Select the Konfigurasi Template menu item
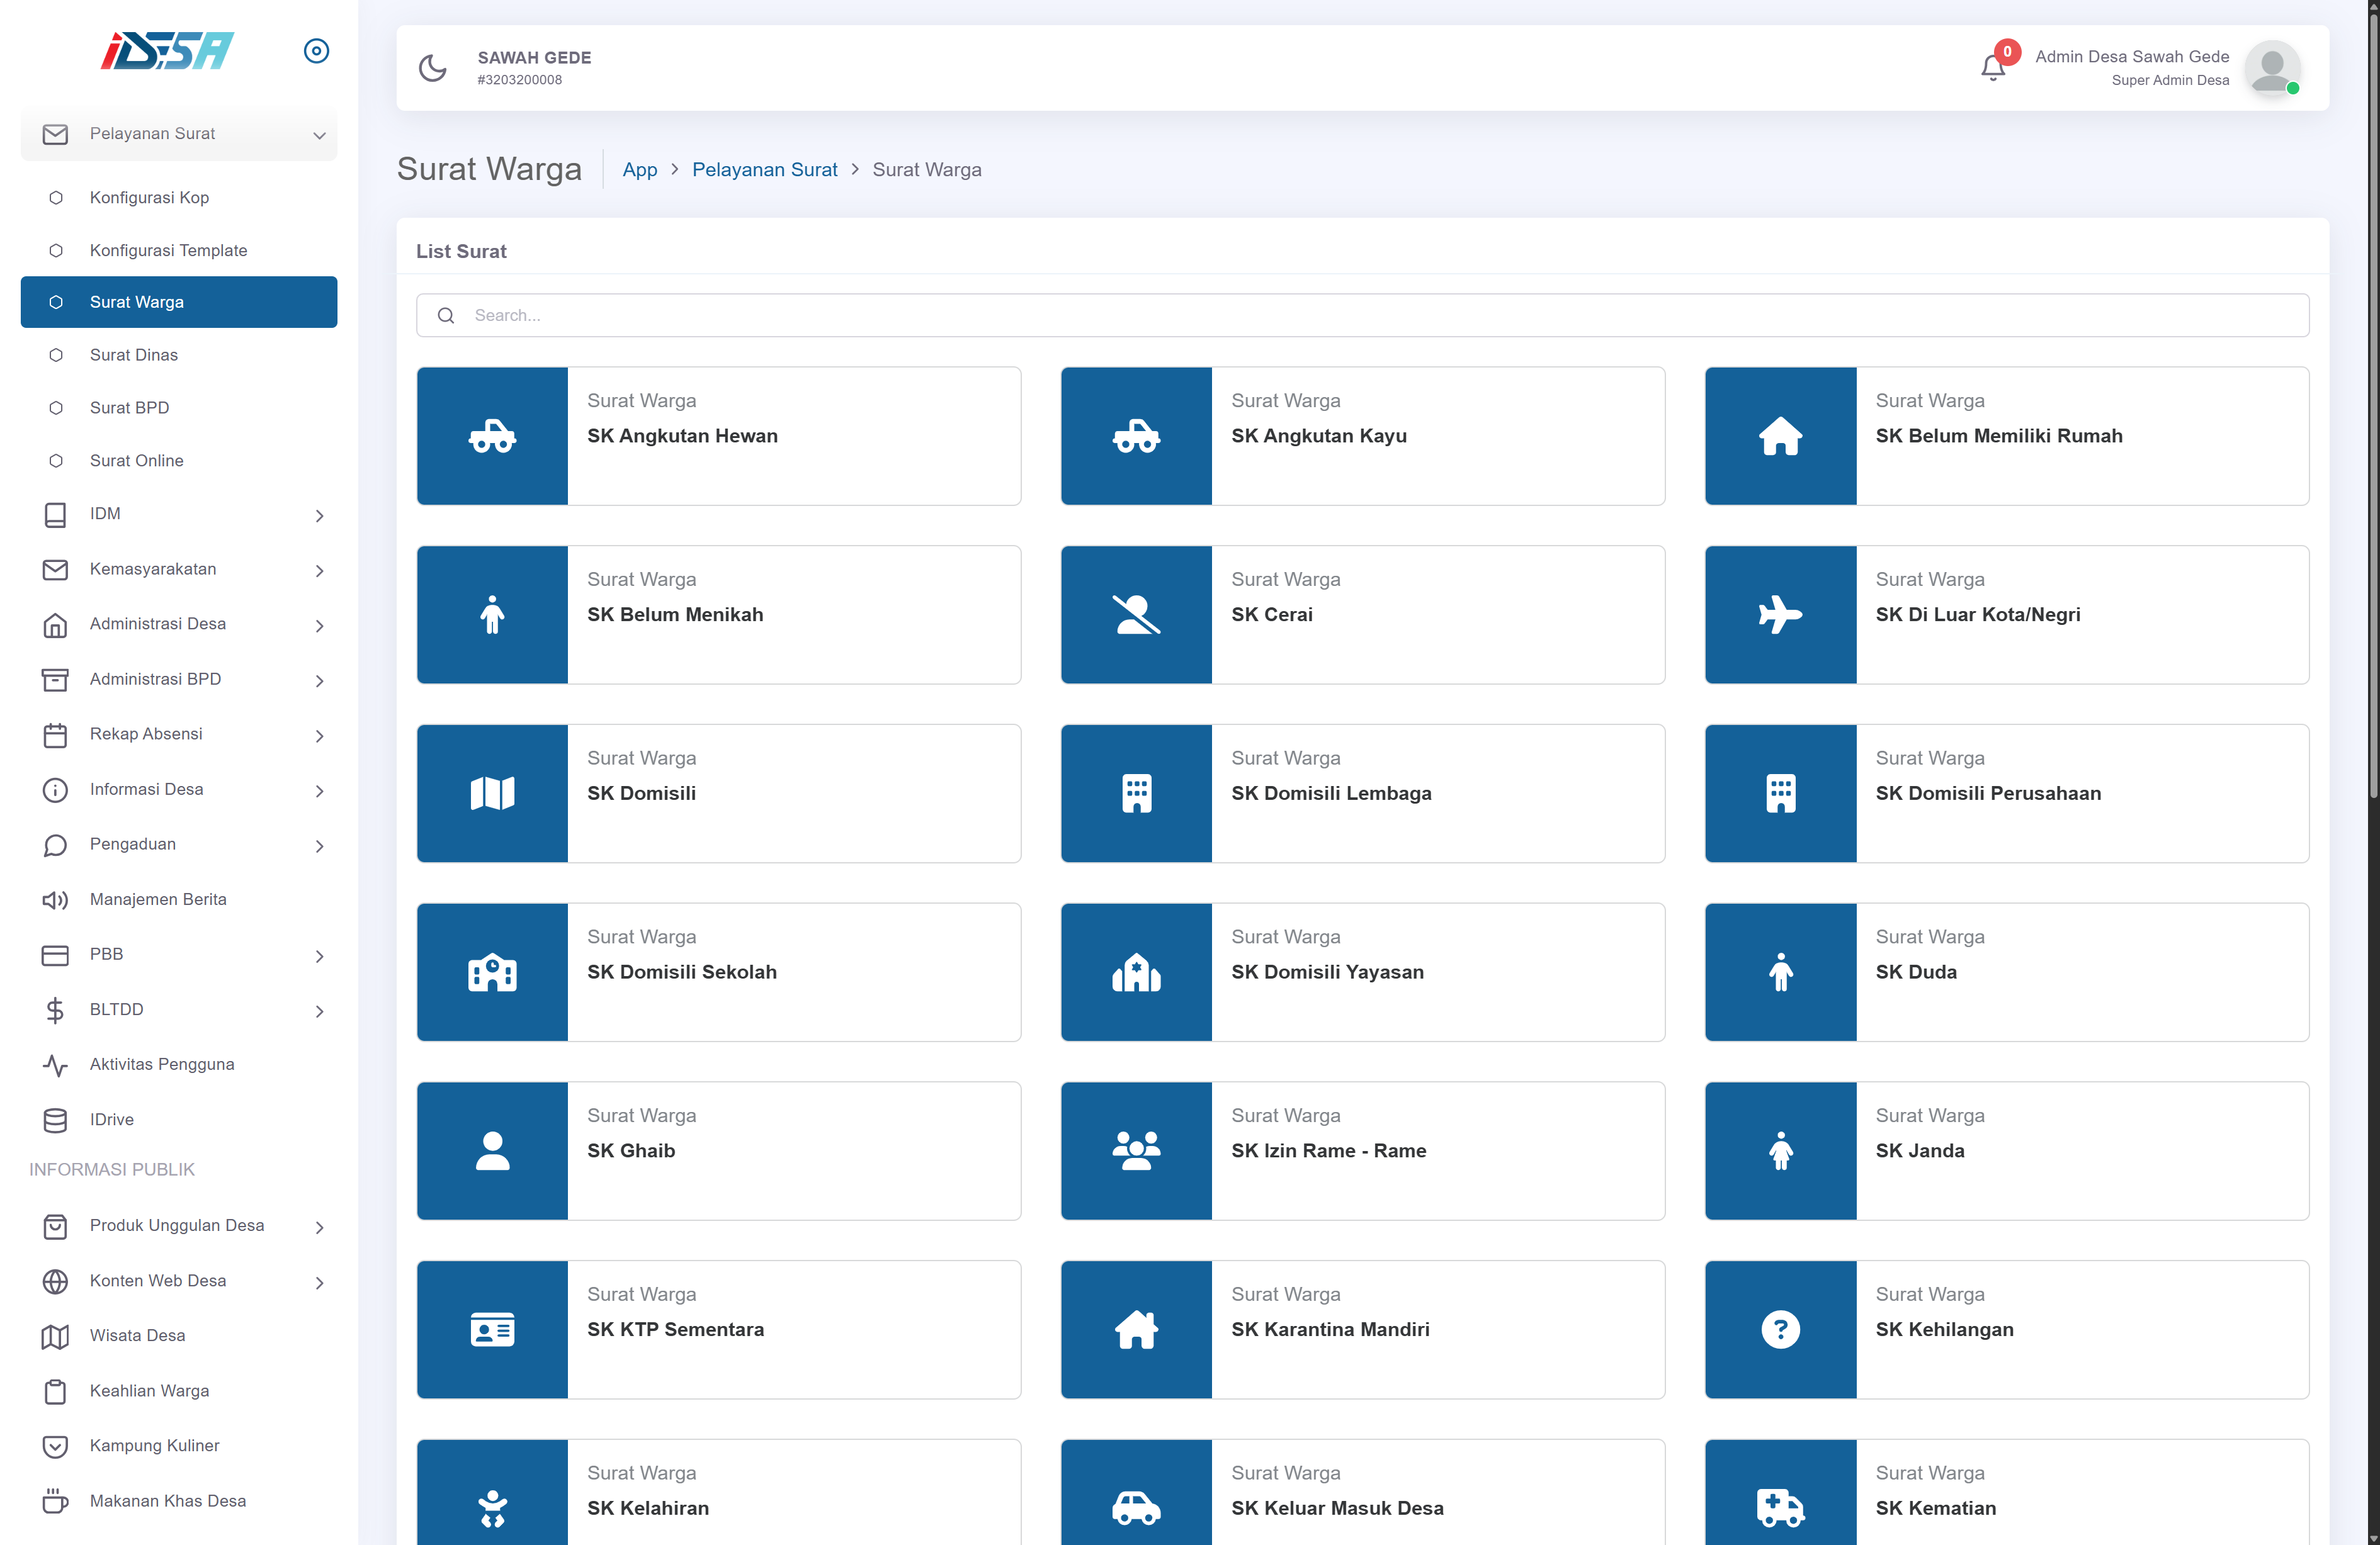This screenshot has height=1545, width=2380. click(168, 250)
